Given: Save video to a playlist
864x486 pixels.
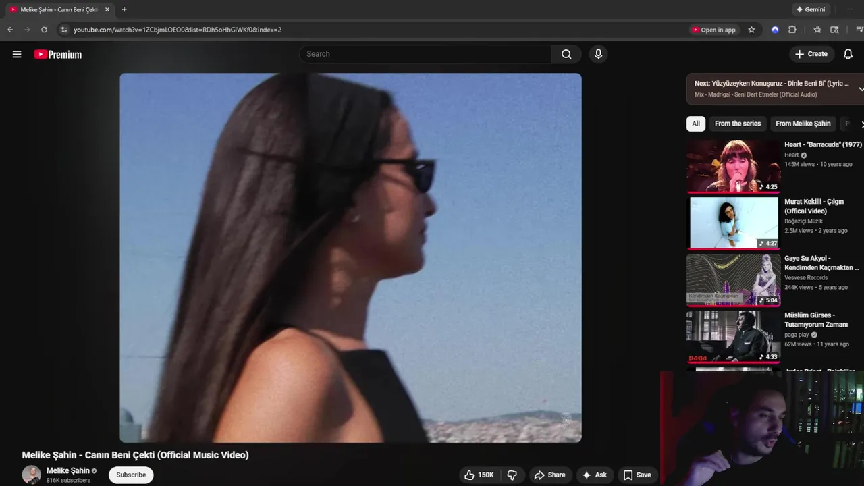Looking at the screenshot, I should coord(637,475).
